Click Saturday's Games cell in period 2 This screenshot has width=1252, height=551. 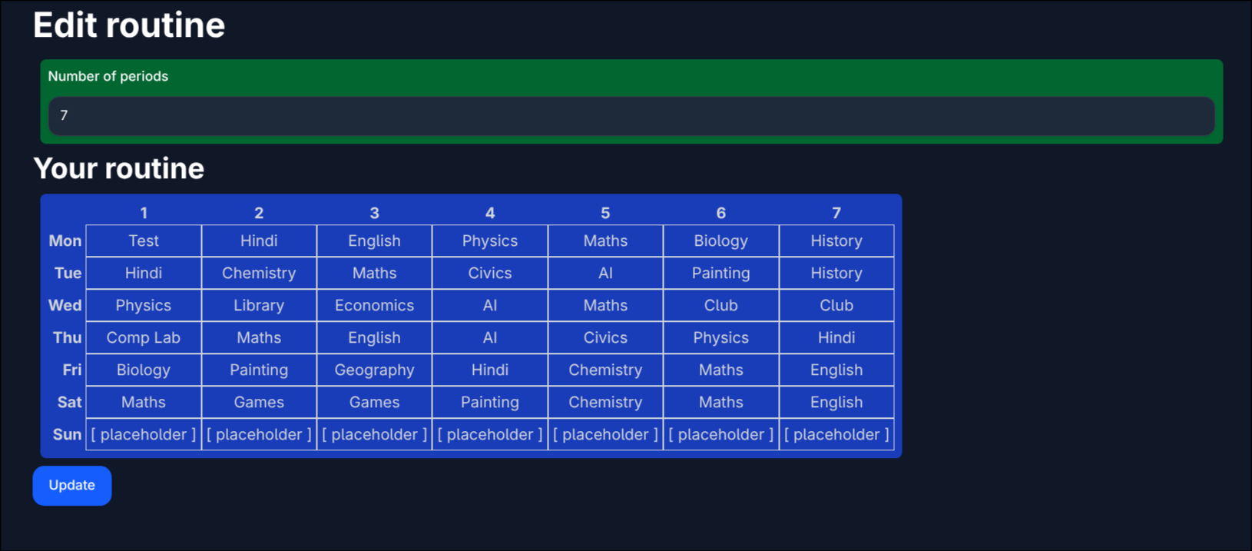[x=259, y=402]
